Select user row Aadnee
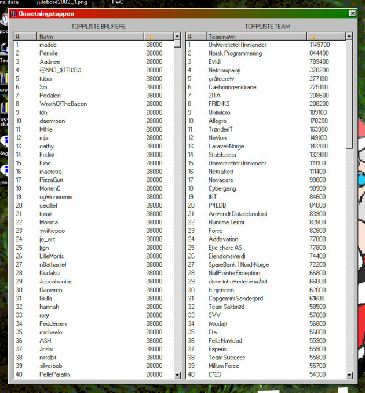 coord(94,61)
